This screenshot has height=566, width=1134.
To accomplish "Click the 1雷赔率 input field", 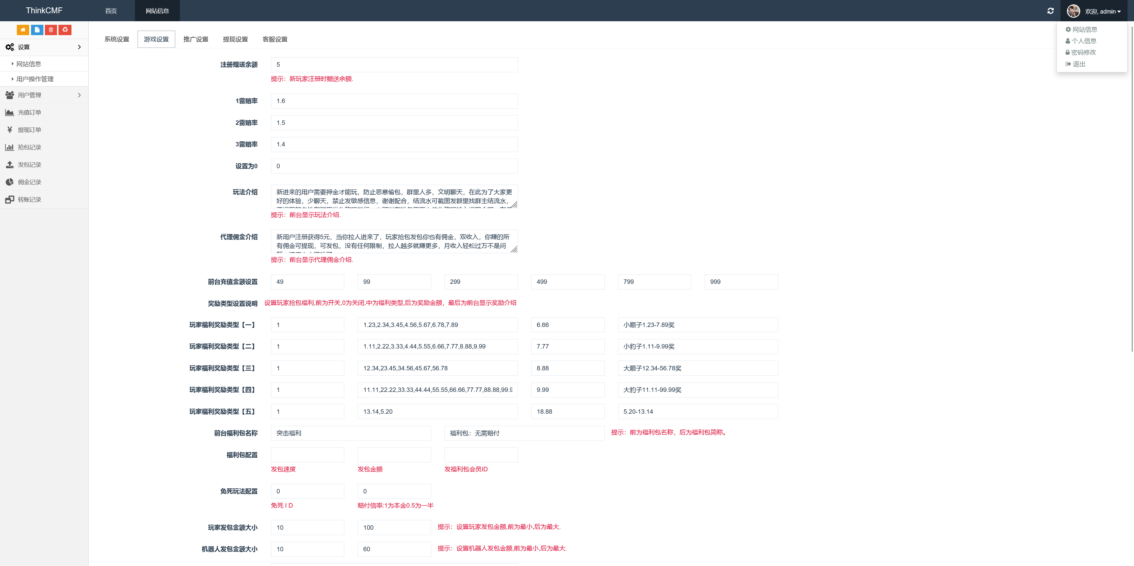I will (394, 101).
